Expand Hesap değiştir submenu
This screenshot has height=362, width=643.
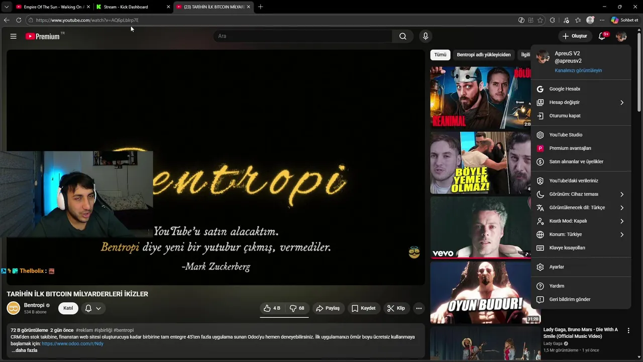click(581, 103)
